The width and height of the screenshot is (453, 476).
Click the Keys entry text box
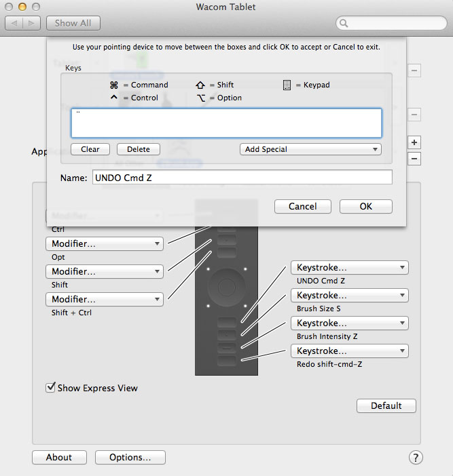[x=227, y=123]
